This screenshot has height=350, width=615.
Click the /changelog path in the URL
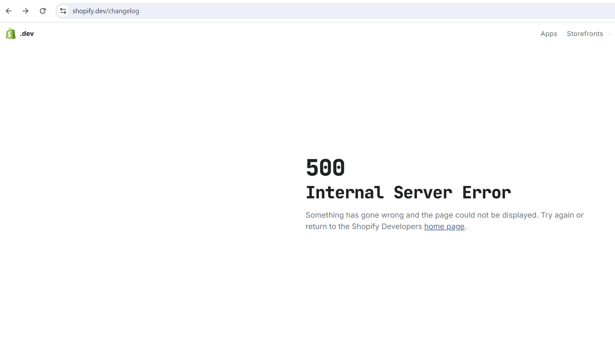click(x=123, y=11)
